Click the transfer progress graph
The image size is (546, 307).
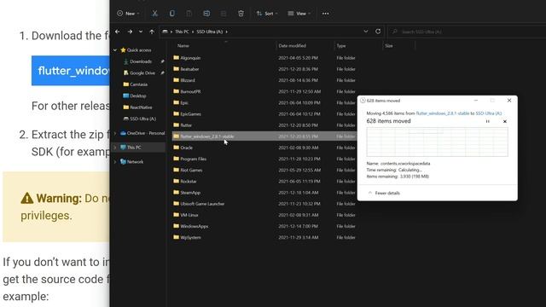pyautogui.click(x=437, y=142)
